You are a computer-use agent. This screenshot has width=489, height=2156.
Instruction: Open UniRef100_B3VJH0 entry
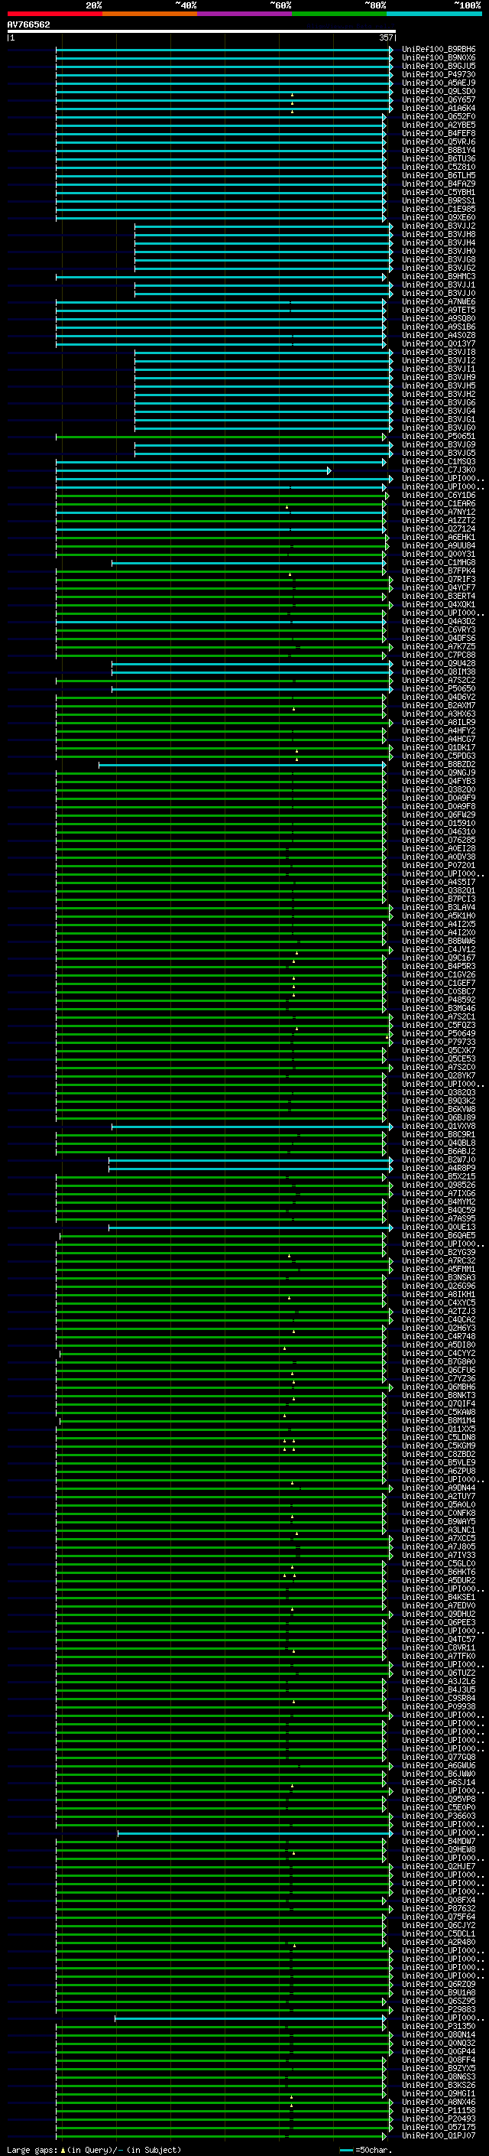point(439,251)
